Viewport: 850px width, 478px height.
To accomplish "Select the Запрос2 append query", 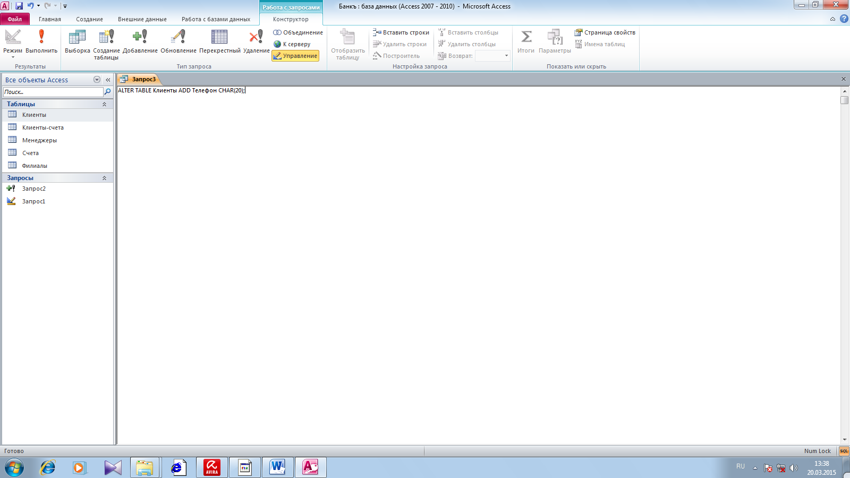I will 57,189.
